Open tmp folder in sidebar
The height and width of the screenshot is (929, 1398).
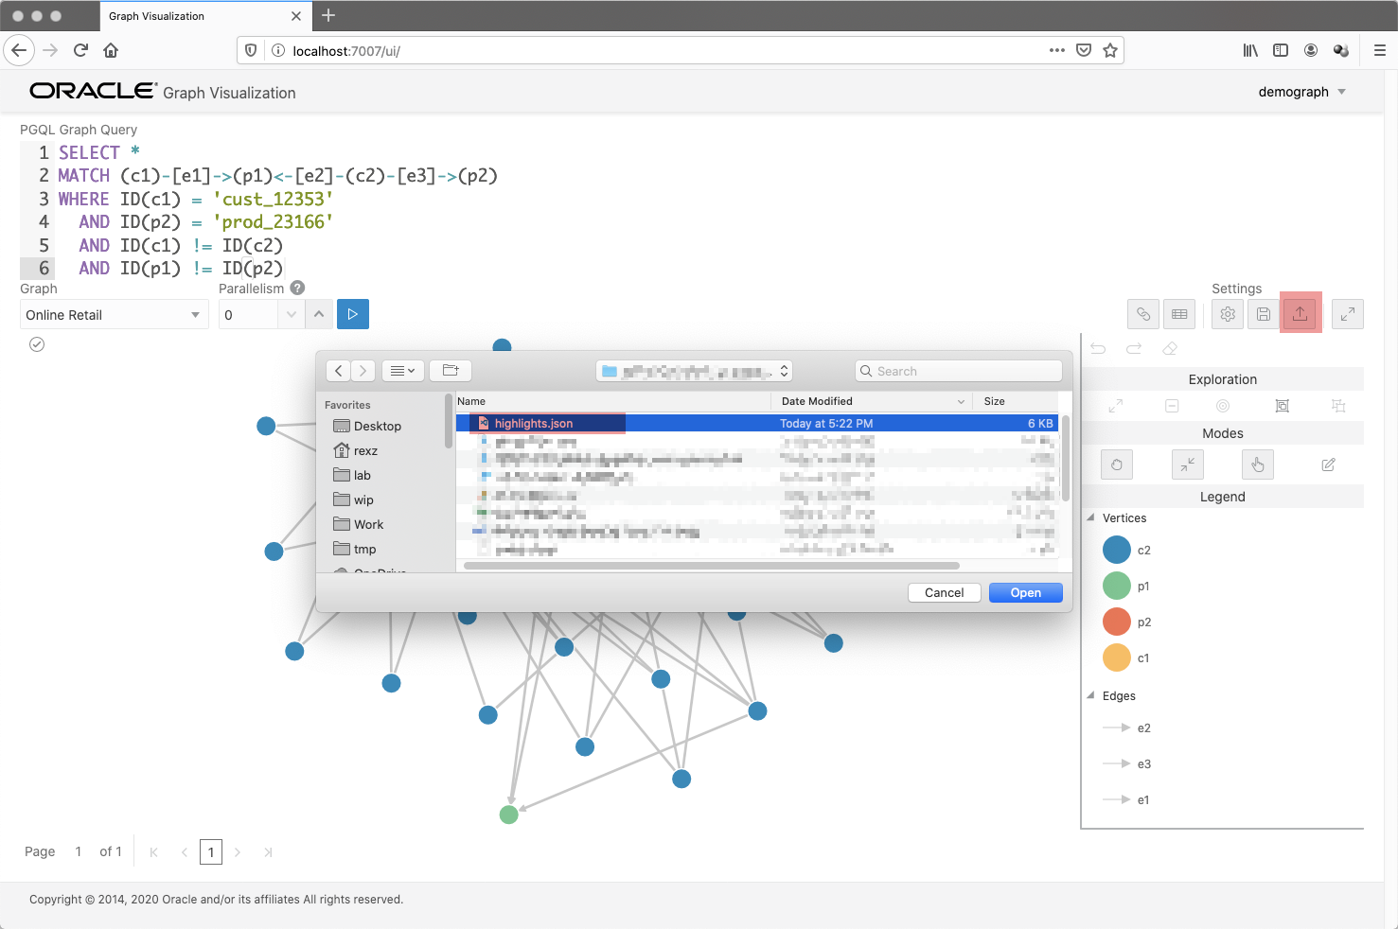tap(355, 549)
